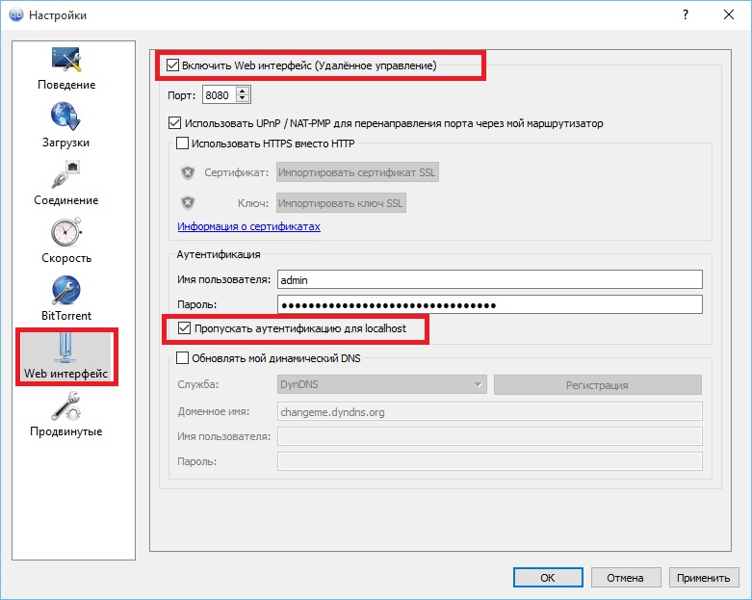Enable Использовать HTTPS вместо HTTP
The height and width of the screenshot is (600, 752).
click(183, 144)
